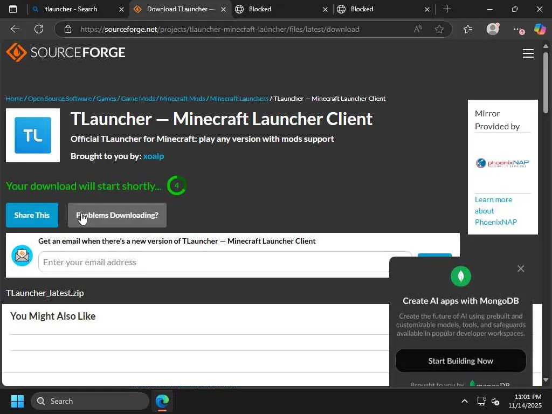Click the green MongoDB leaf logo
Image resolution: width=552 pixels, height=414 pixels.
point(461,277)
